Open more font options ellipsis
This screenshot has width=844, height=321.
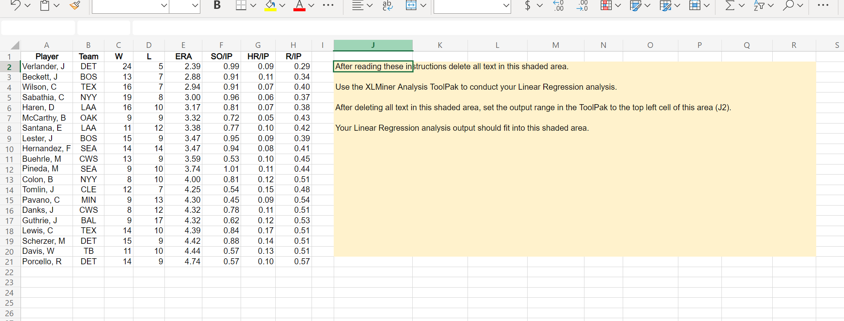click(x=328, y=5)
